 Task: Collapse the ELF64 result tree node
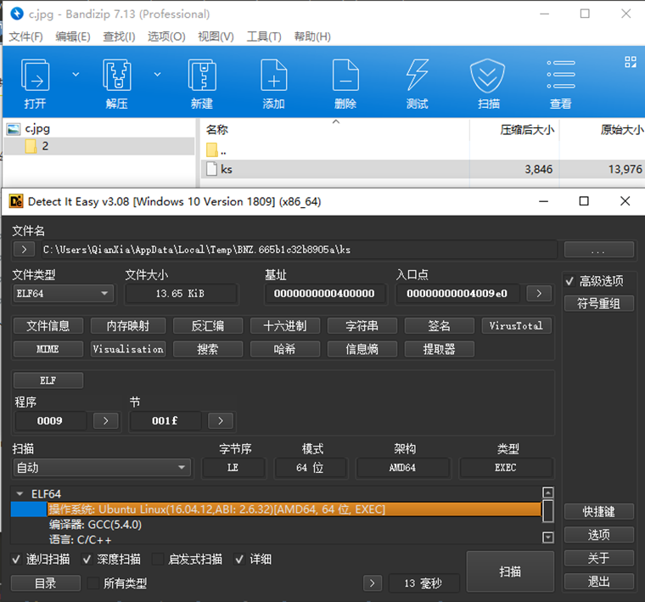20,494
